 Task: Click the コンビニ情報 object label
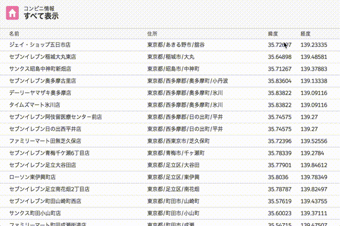click(39, 8)
